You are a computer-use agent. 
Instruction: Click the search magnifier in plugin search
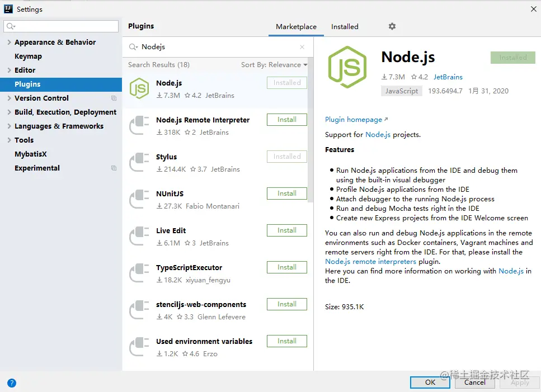click(133, 47)
